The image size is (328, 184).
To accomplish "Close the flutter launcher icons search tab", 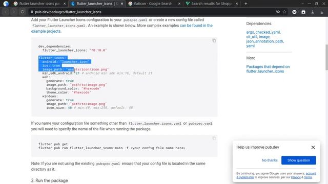I will click(x=65, y=4).
